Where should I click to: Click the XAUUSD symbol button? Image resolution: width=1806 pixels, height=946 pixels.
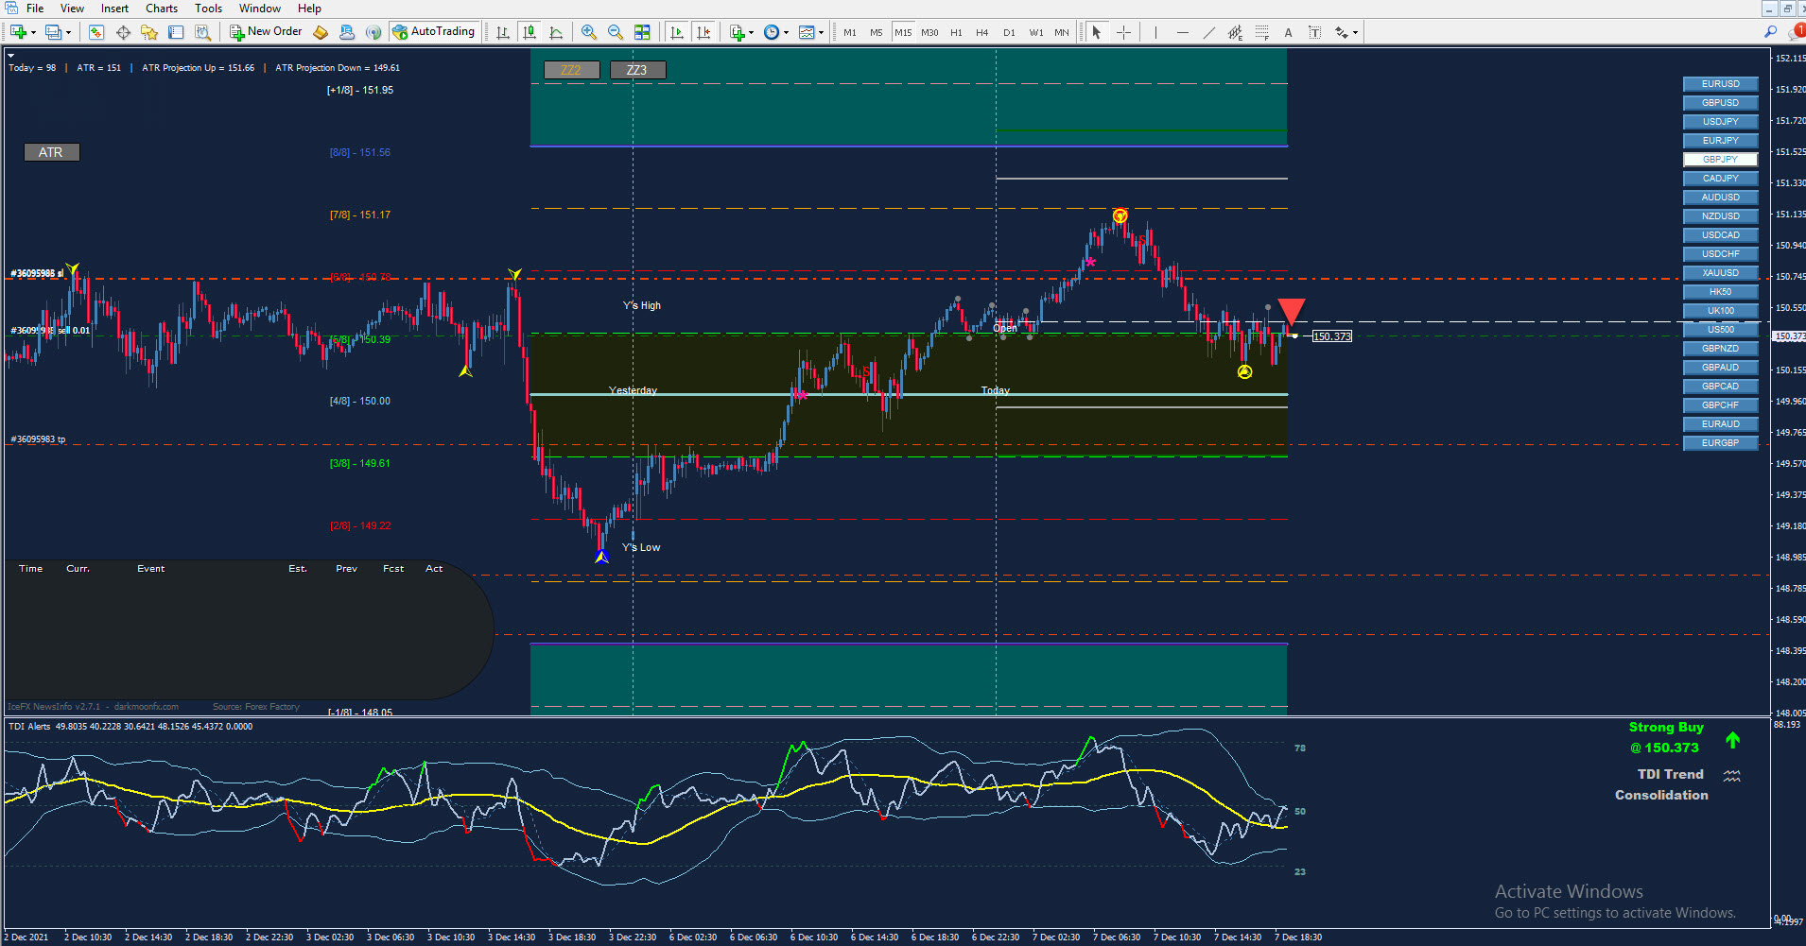(1720, 273)
